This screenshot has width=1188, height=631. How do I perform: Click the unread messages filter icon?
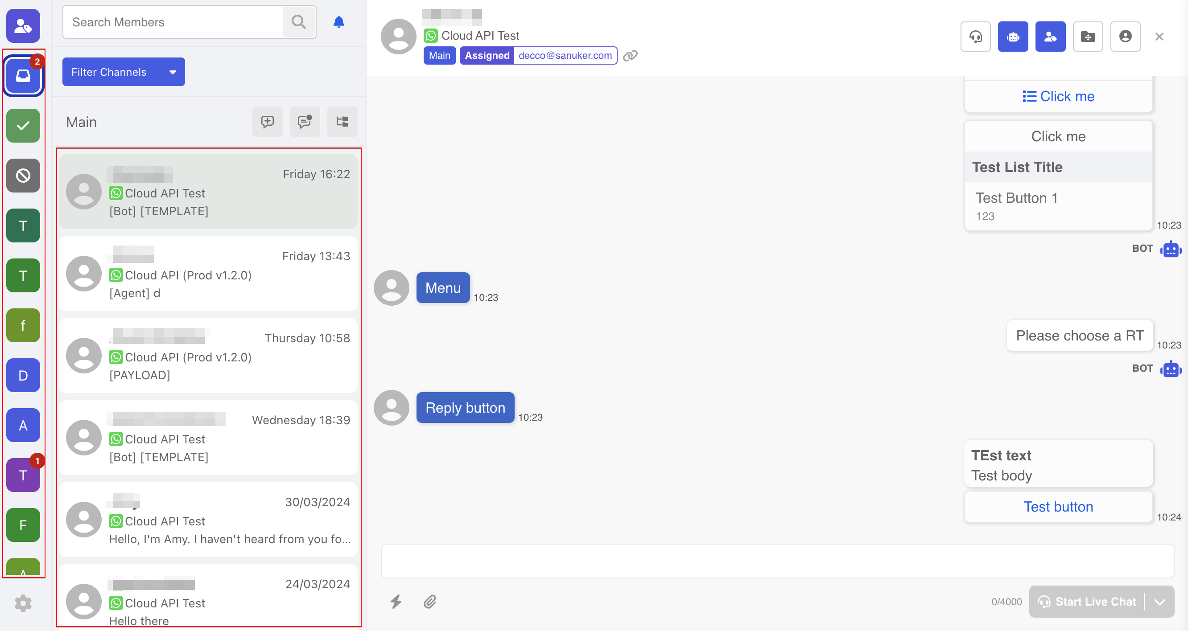(x=305, y=122)
